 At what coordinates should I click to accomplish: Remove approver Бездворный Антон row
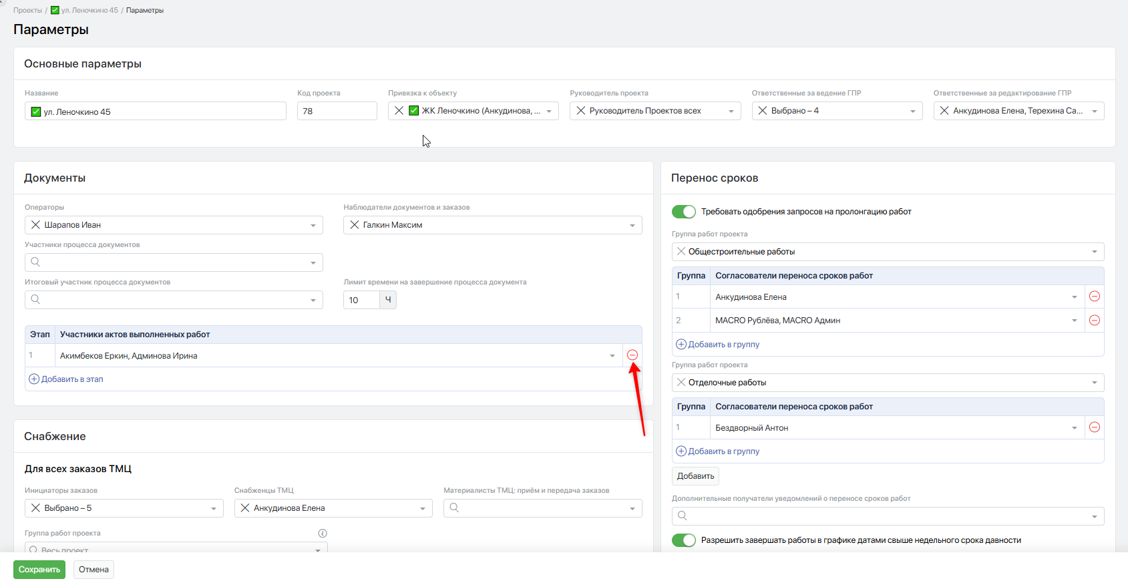[1094, 427]
